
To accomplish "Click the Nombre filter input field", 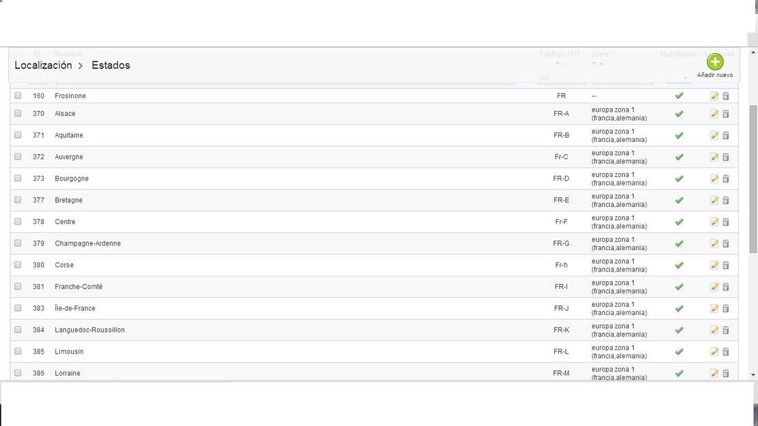I will pyautogui.click(x=284, y=79).
